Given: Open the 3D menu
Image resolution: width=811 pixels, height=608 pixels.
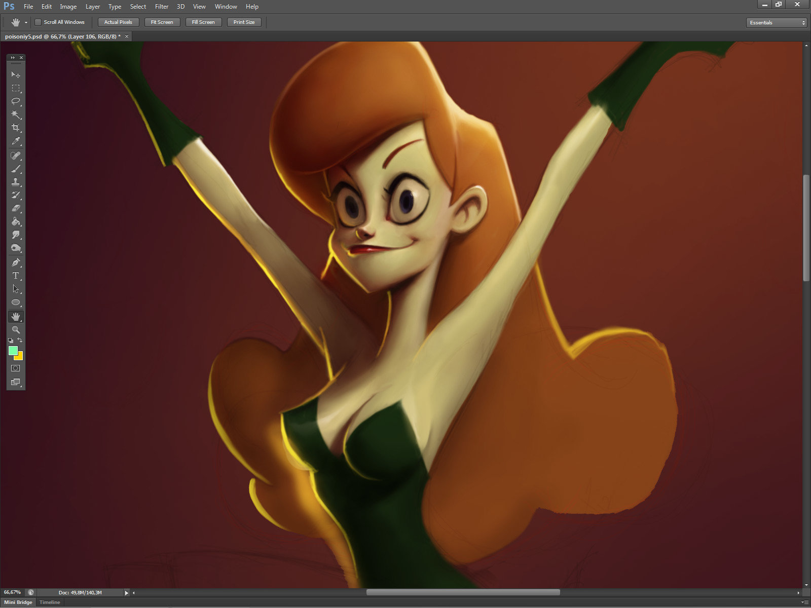Looking at the screenshot, I should [x=180, y=7].
